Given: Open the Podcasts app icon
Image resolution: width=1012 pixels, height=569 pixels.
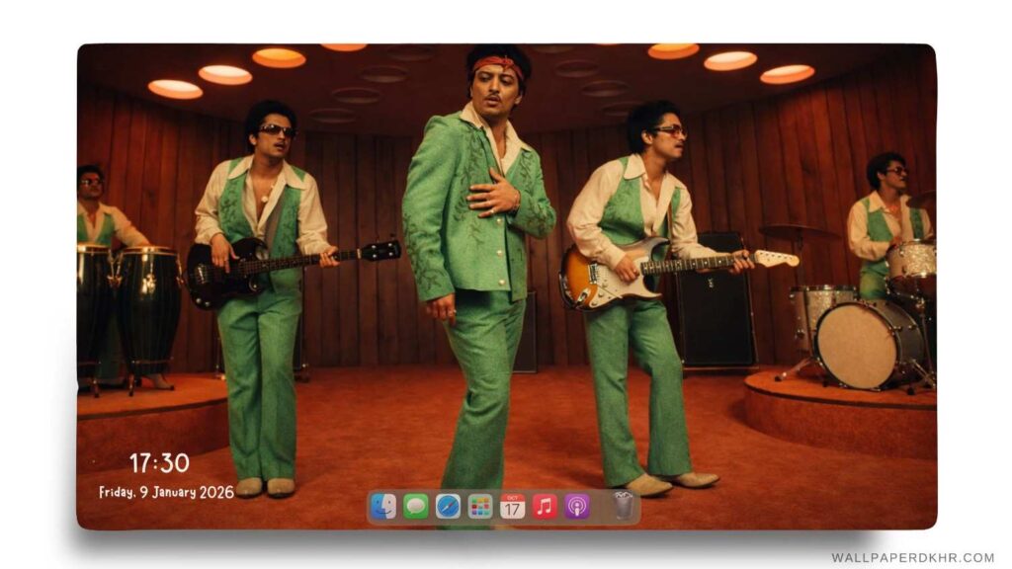Looking at the screenshot, I should [577, 507].
